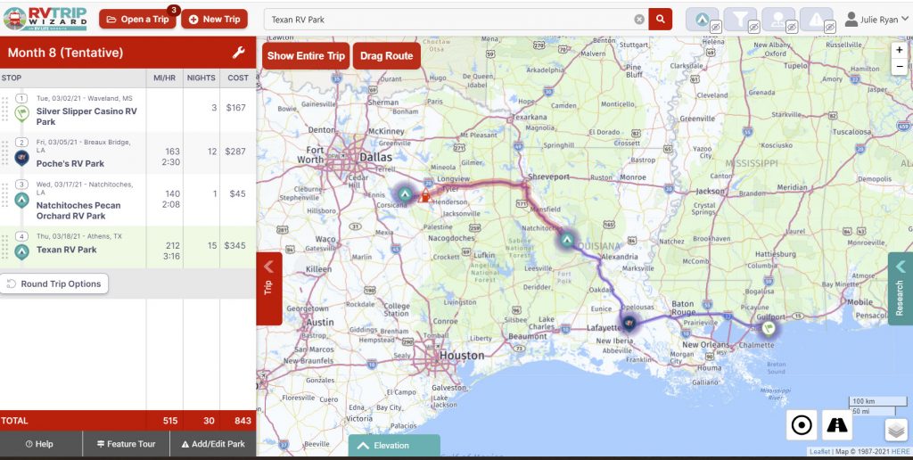Toggle road view icon

[x=837, y=425]
